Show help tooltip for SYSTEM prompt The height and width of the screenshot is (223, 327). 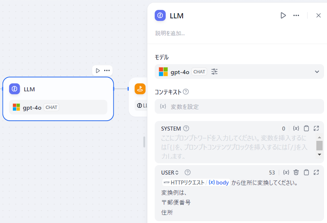tap(186, 128)
